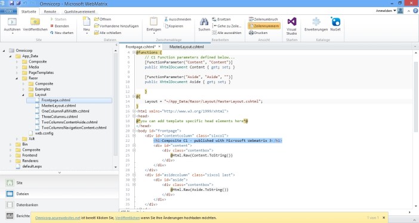Image resolution: width=419 pixels, height=223 pixels.
Task: Open the Anmelden dropdown
Action: pyautogui.click(x=386, y=11)
